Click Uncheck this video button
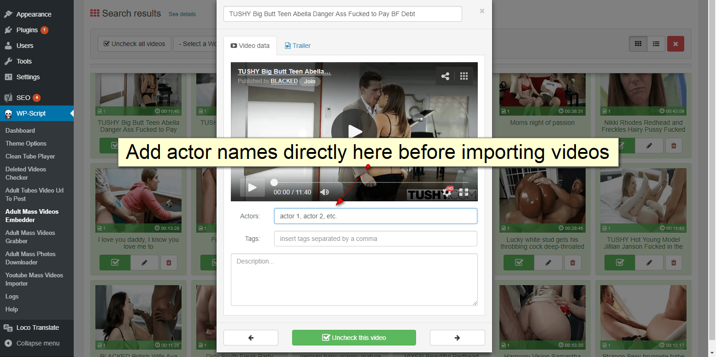716x357 pixels. [354, 338]
